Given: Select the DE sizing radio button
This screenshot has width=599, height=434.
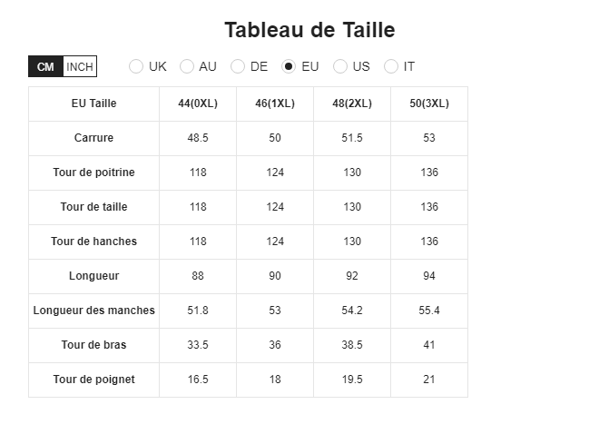Looking at the screenshot, I should coord(238,66).
